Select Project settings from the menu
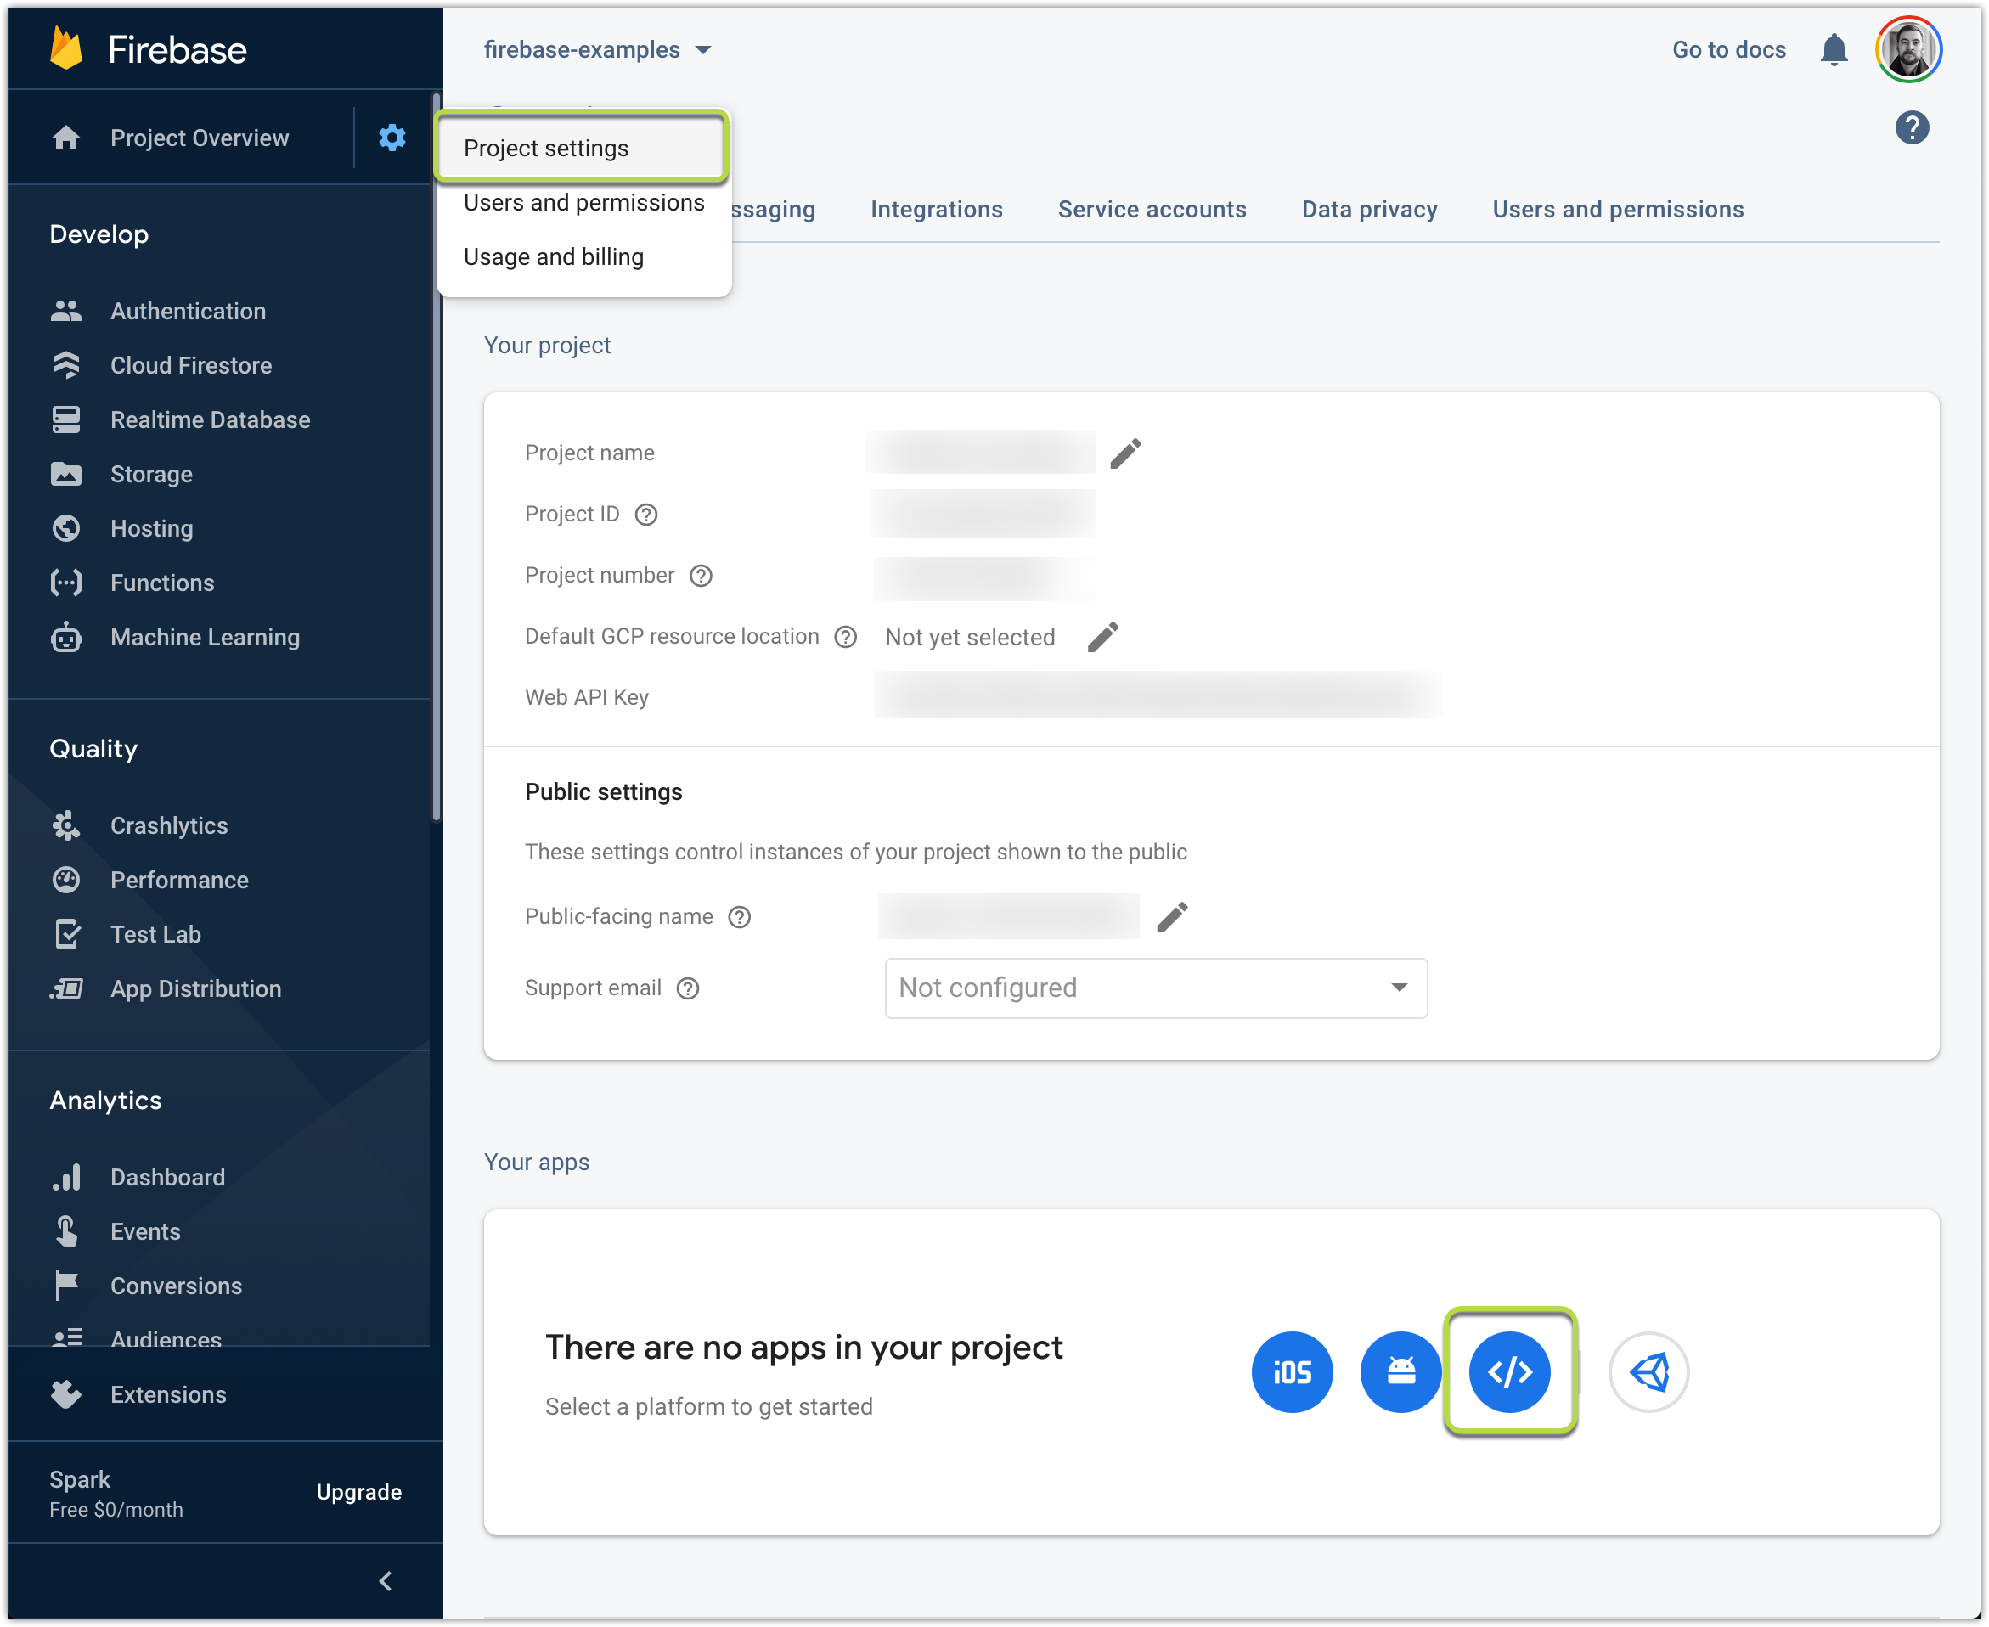1989x1627 pixels. tap(581, 148)
